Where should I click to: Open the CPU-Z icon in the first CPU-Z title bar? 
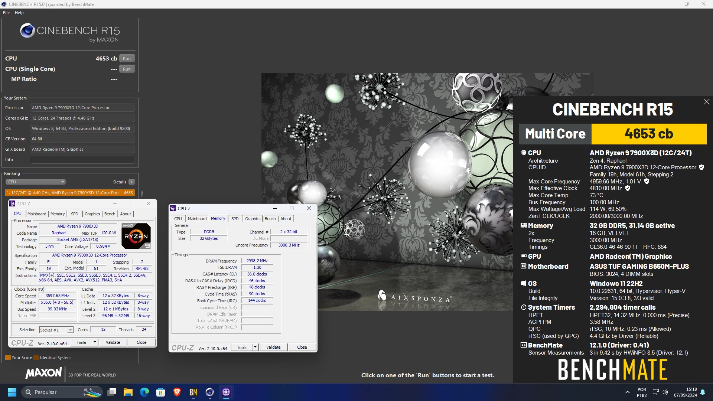pyautogui.click(x=12, y=203)
